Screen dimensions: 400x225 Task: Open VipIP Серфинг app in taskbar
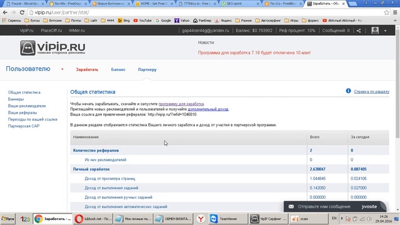pyautogui.click(x=269, y=219)
